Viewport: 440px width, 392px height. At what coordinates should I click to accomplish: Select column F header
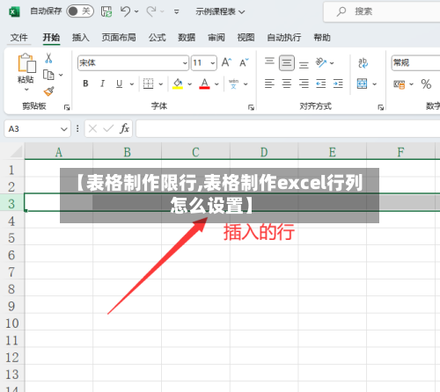(400, 152)
